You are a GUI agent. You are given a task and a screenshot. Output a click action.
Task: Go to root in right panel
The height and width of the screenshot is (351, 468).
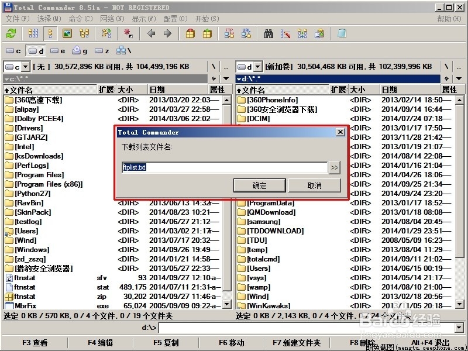tap(446, 67)
